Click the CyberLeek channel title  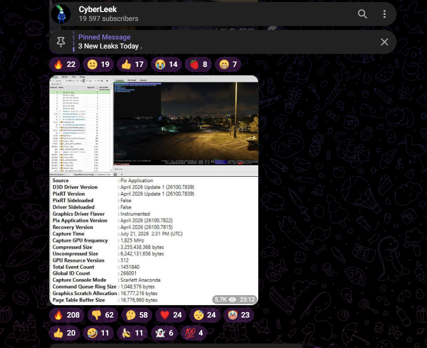[97, 9]
